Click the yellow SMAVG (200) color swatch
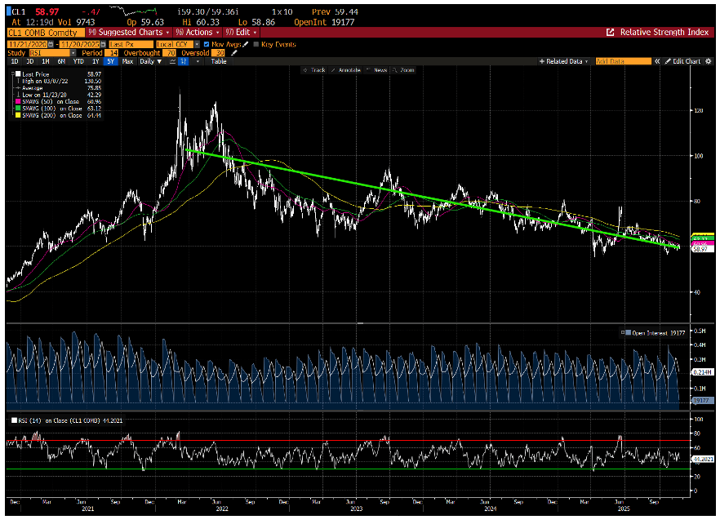Image resolution: width=720 pixels, height=520 pixels. coord(18,115)
